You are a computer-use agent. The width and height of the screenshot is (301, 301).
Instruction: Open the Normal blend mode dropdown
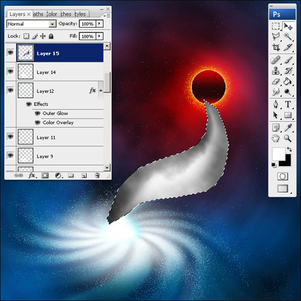[31, 24]
